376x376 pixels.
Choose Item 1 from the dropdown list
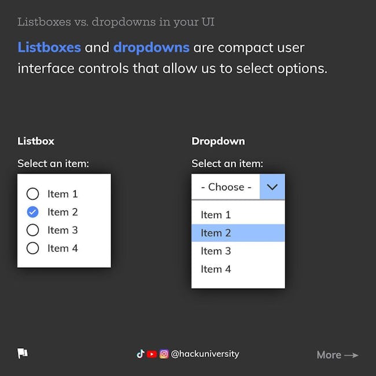pyautogui.click(x=238, y=215)
